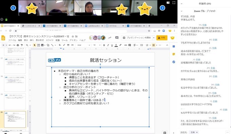The image size is (231, 134).
Task: Click the border dash icon
Action: pos(72,45)
